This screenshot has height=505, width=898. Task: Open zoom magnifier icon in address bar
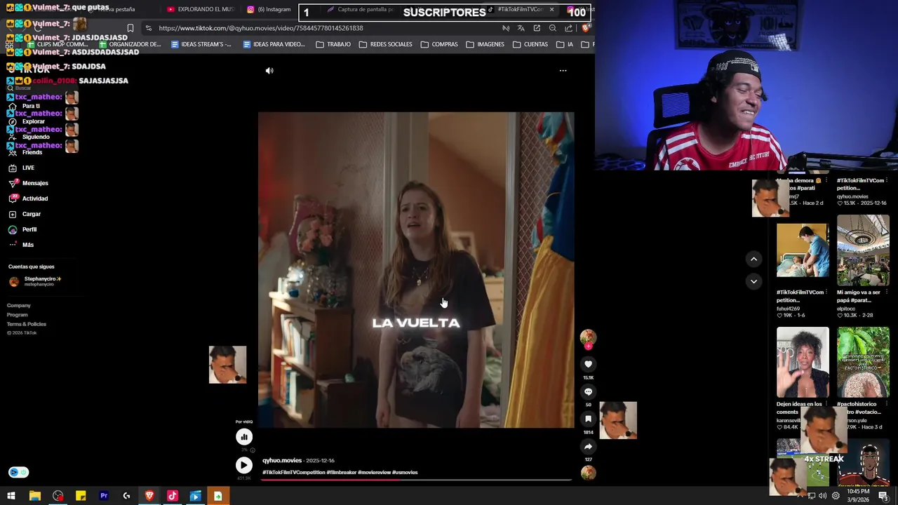(553, 28)
